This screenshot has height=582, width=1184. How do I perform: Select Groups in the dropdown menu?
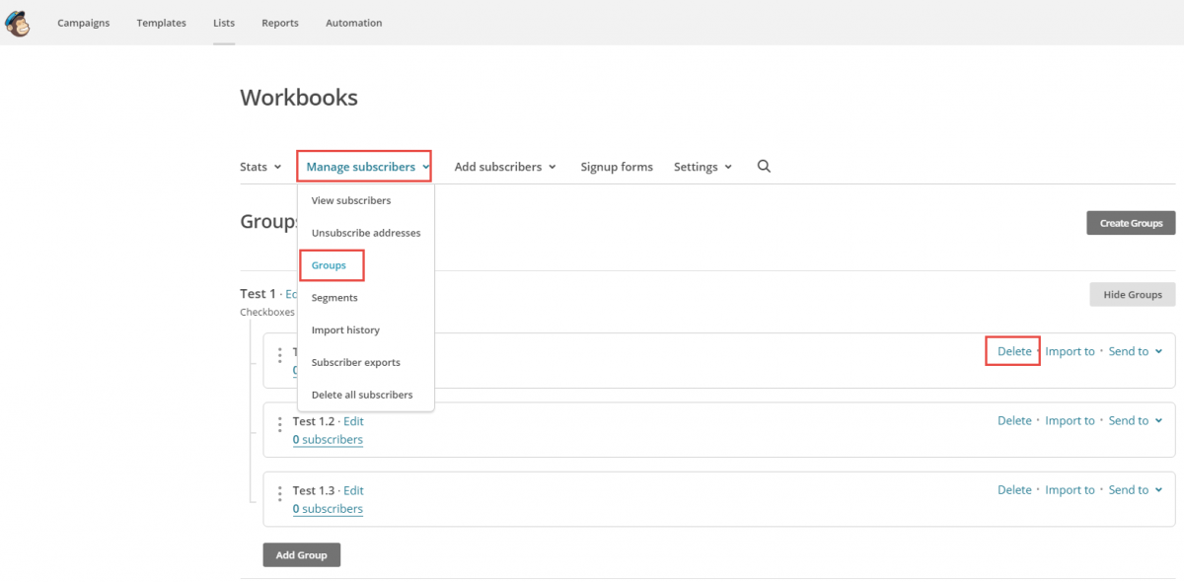(329, 265)
